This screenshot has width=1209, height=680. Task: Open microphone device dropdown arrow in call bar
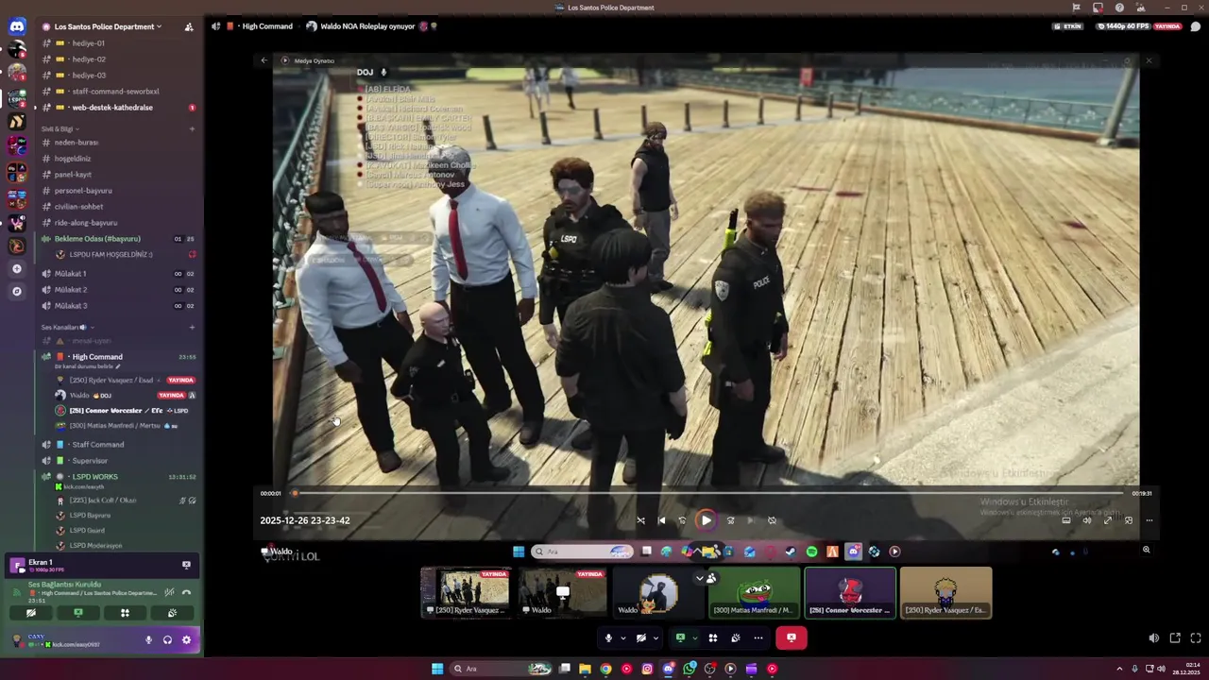click(x=622, y=637)
